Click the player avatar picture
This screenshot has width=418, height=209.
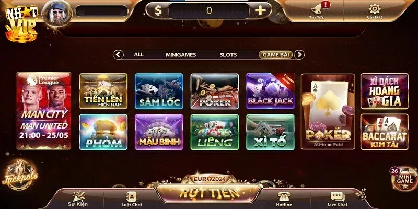[x=57, y=13]
